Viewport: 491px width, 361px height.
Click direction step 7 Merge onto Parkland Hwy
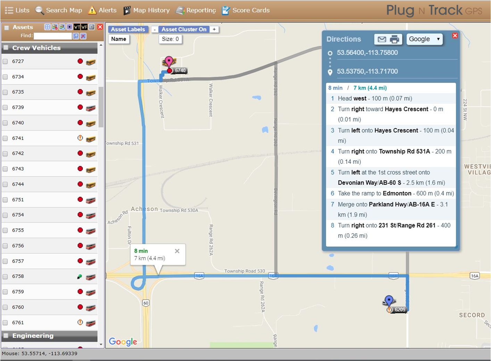tap(391, 210)
